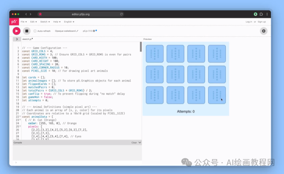Click line number 14 in the gutter
Screen dimensions: 284x174
(x=17, y=91)
